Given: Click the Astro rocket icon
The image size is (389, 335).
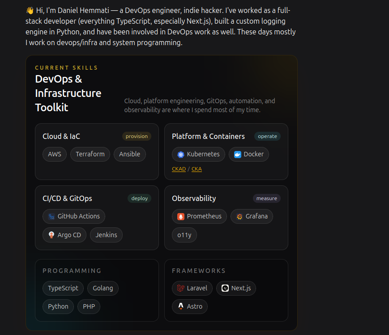Looking at the screenshot, I should point(181,306).
